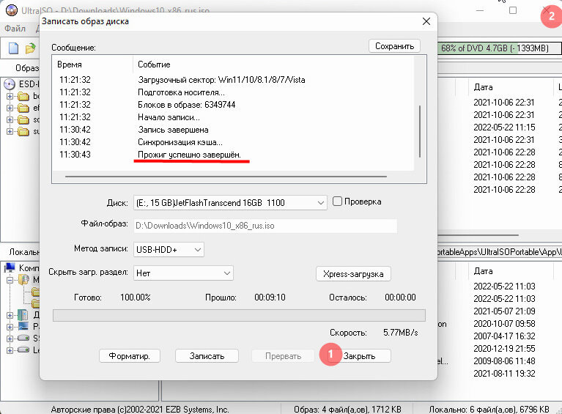Select the row dated 2021-08-11 19:32

504,374
